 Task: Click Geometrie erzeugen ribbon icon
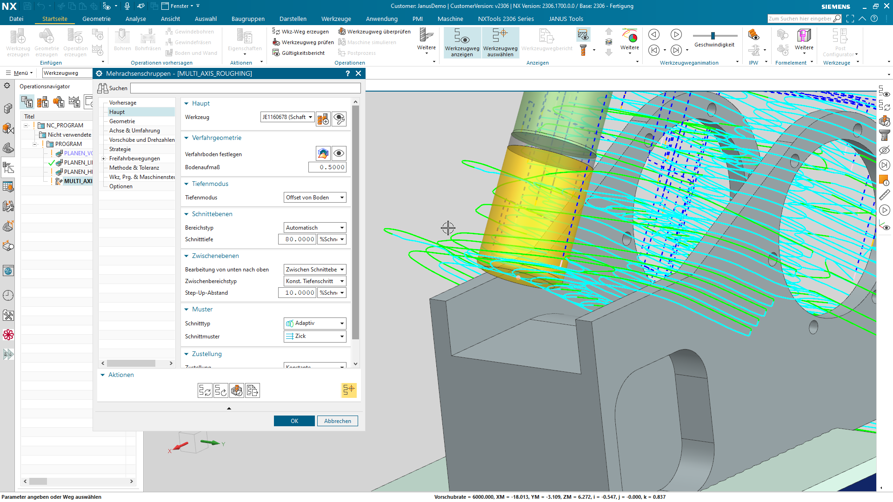pyautogui.click(x=47, y=43)
